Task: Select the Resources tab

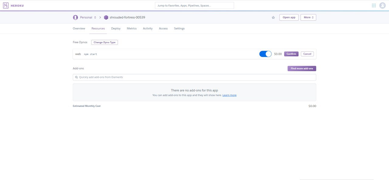Action: point(98,28)
